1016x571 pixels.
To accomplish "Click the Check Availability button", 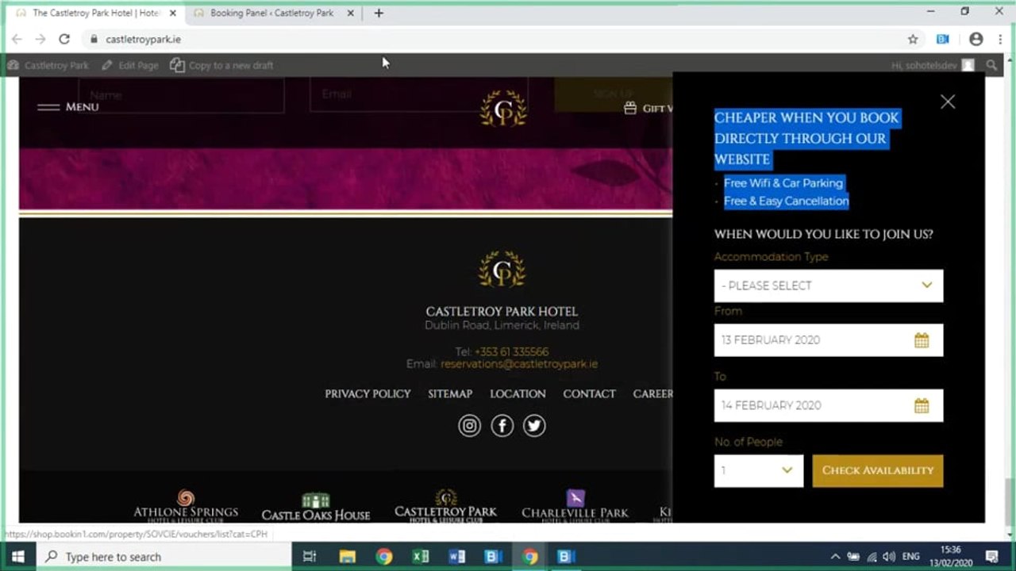I will point(878,470).
